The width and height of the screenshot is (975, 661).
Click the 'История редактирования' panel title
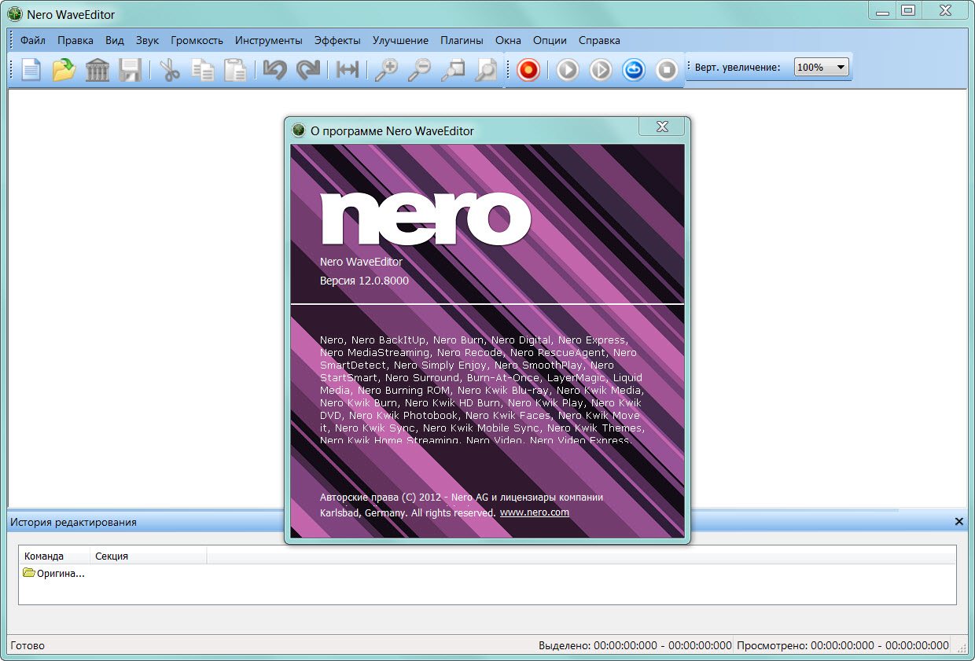point(73,522)
